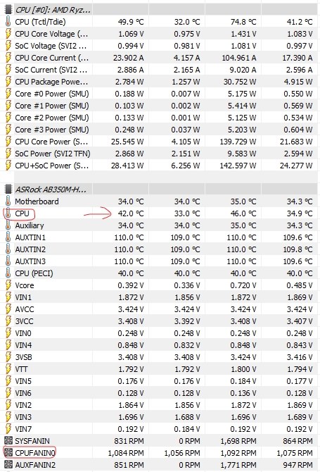Click the 142.597 W maximum CPU+SoC value
The width and height of the screenshot is (320, 472).
tap(238, 166)
